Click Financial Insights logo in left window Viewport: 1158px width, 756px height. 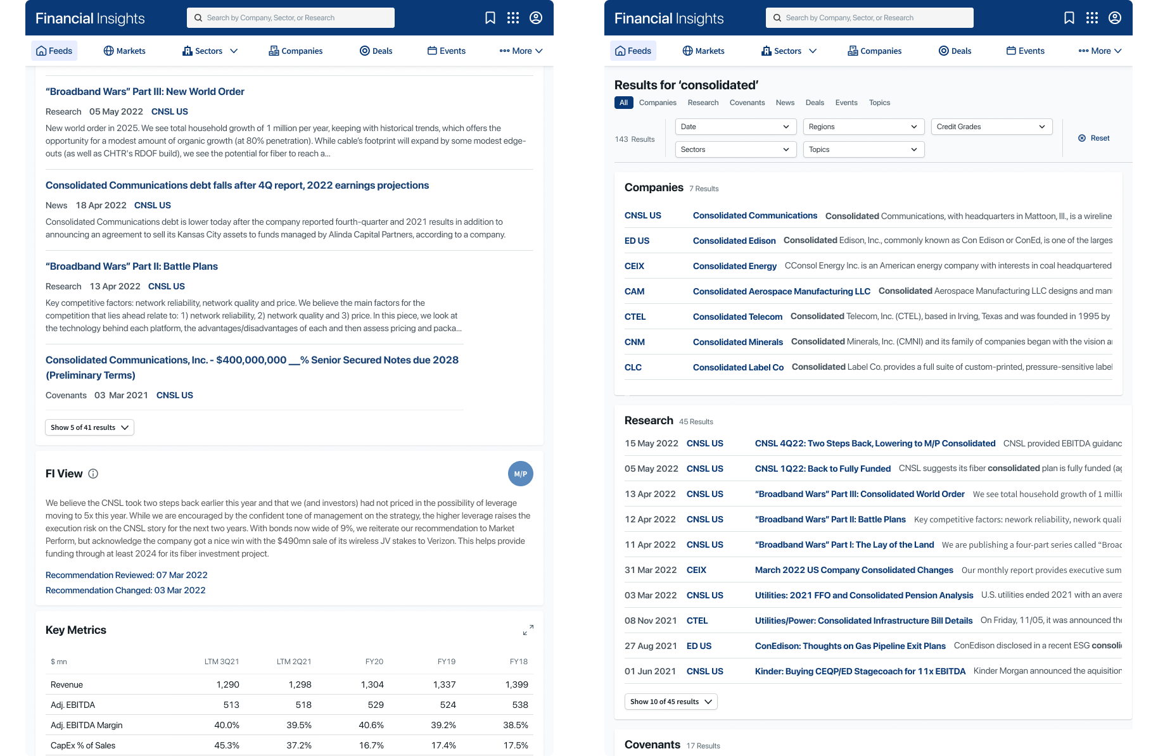tap(90, 18)
